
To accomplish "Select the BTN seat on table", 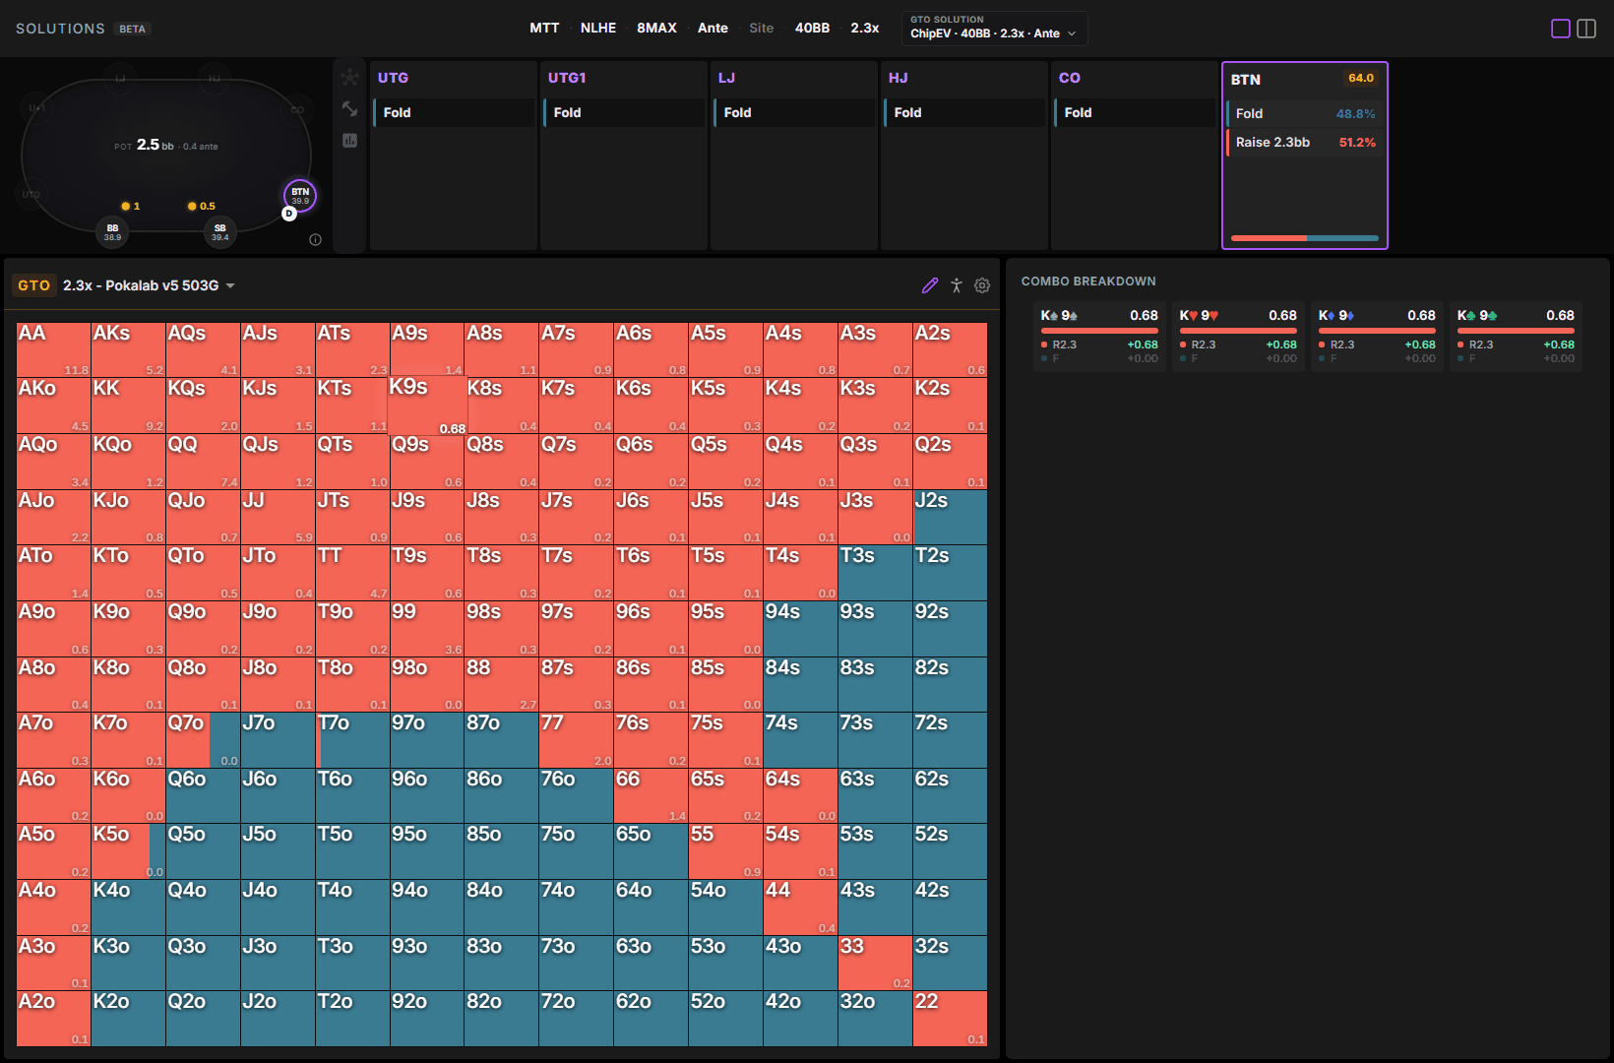I will 300,196.
